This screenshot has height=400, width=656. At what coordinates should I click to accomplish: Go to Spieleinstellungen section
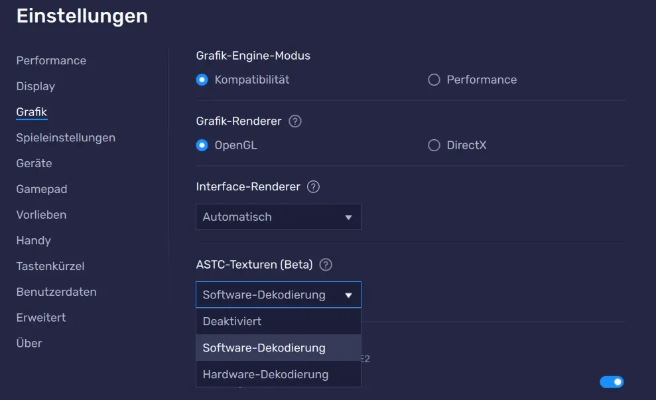click(x=66, y=138)
